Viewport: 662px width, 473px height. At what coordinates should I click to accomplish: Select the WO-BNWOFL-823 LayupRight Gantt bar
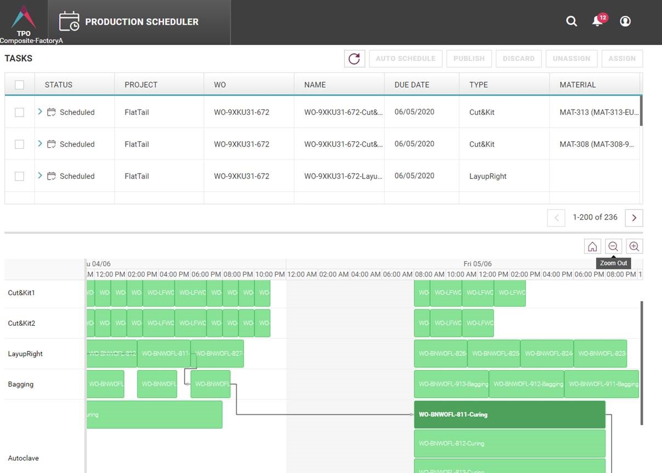coord(600,354)
